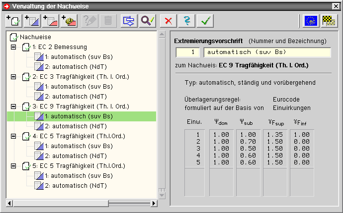This screenshot has height=213, width=343.
Task: Select the root 'Nachweise' tree item
Action: (x=35, y=37)
